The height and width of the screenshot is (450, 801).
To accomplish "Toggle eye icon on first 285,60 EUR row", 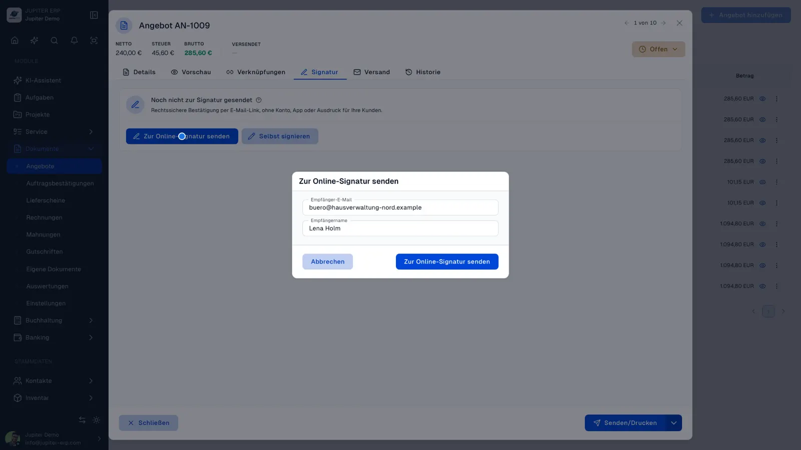I will [x=762, y=99].
